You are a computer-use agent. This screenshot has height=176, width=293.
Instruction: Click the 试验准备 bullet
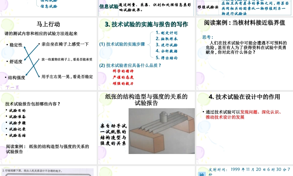point(17,117)
